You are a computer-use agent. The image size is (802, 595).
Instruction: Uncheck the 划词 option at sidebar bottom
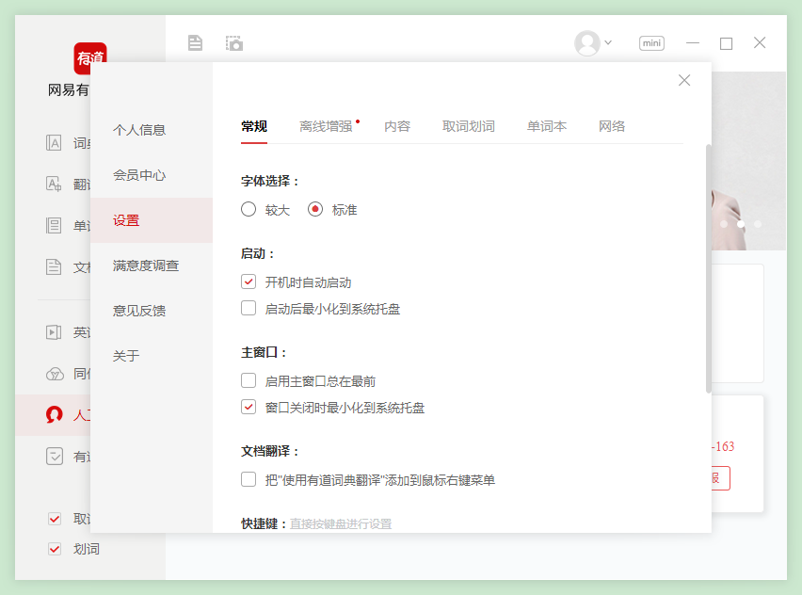(x=54, y=549)
